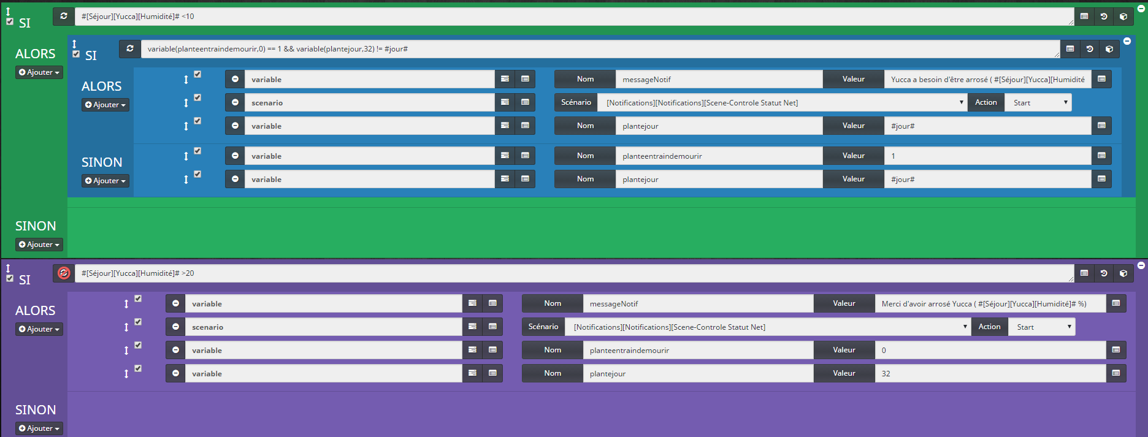Remove the action with value 'Yucca a besoin d'être arrosé'

(x=235, y=79)
